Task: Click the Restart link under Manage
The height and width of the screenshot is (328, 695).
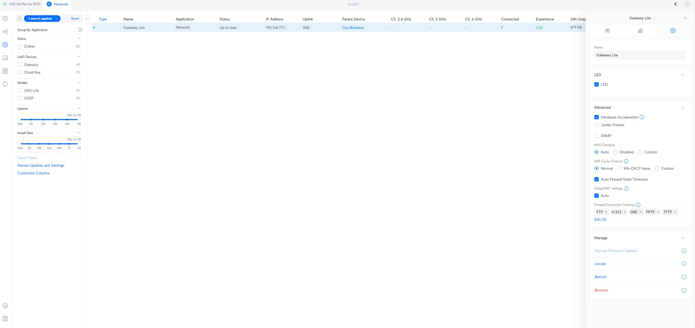Action: 600,277
